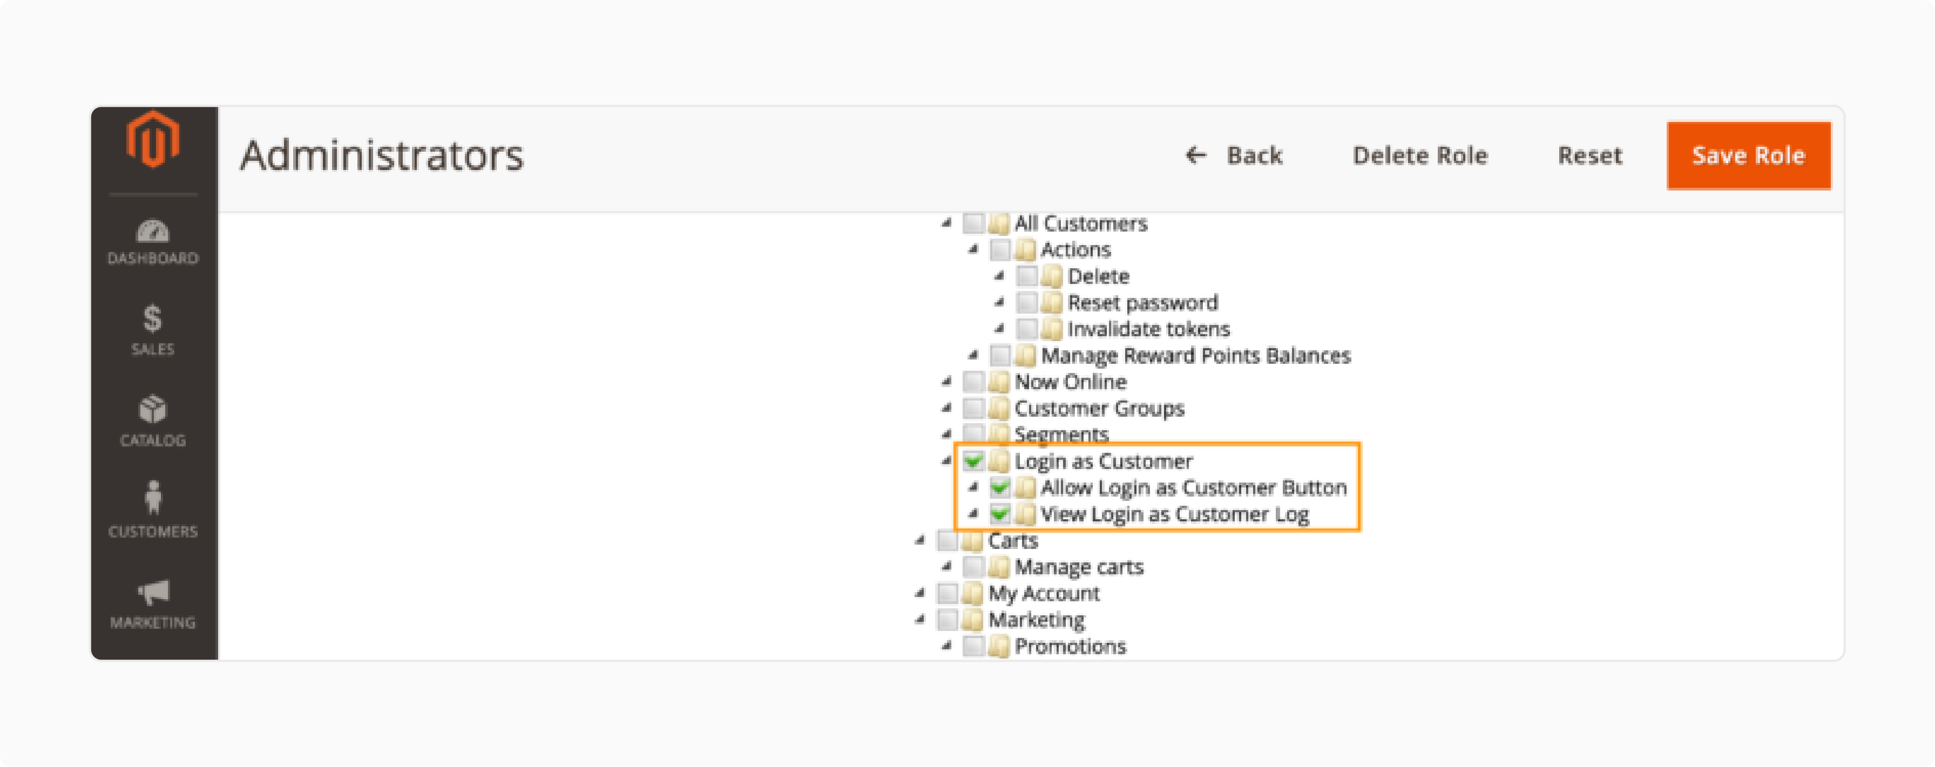Check the All Customers checkbox
The image size is (1935, 767).
[x=973, y=224]
